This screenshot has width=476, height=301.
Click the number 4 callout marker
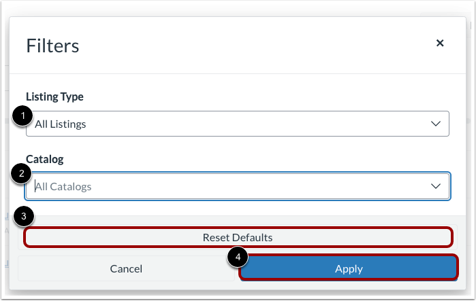(238, 258)
